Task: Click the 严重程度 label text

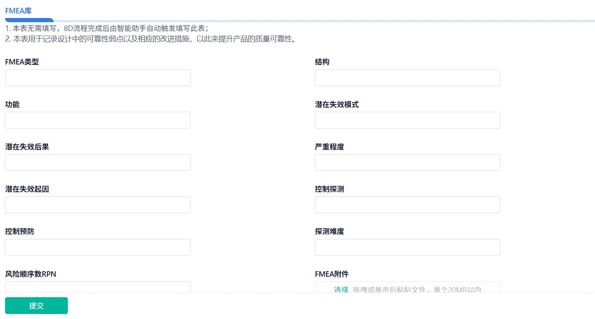Action: click(330, 147)
